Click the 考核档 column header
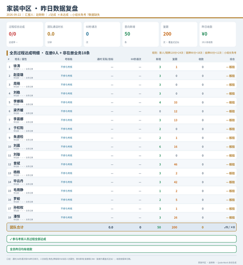This screenshot has height=265, width=243. coord(68,59)
